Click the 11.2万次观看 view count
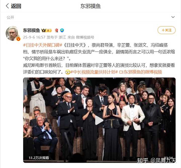181x168 pixels. pyautogui.click(x=39, y=158)
